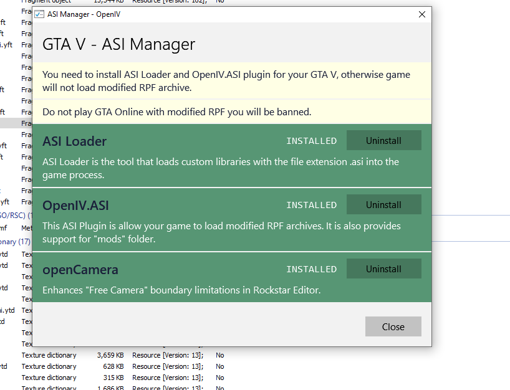Screen dimensions: 510x390
Task: Select the 315 KB size cell in file list
Action: pyautogui.click(x=113, y=378)
